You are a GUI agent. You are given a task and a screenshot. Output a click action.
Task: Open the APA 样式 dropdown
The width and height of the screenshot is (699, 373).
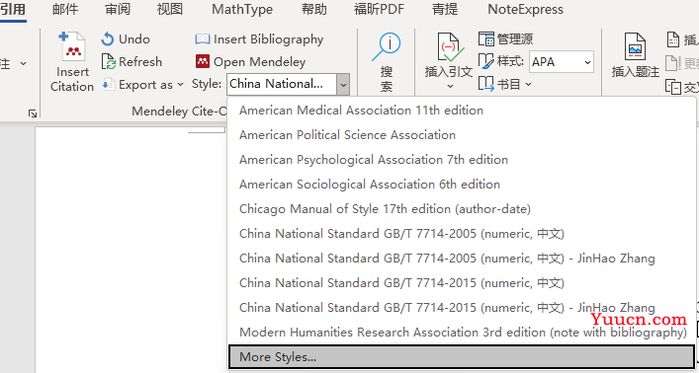[x=562, y=62]
